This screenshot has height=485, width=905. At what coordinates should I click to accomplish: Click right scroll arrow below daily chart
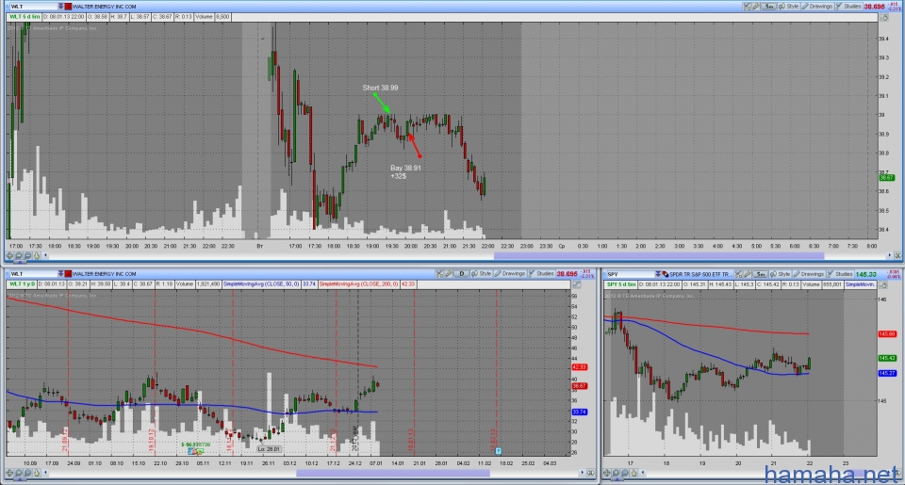click(x=583, y=473)
